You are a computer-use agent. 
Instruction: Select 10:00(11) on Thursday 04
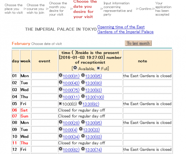(x=71, y=97)
